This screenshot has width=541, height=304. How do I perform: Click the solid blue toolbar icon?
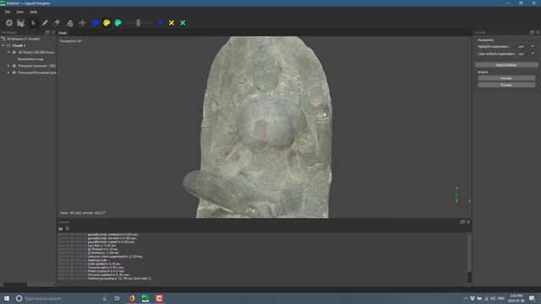96,23
